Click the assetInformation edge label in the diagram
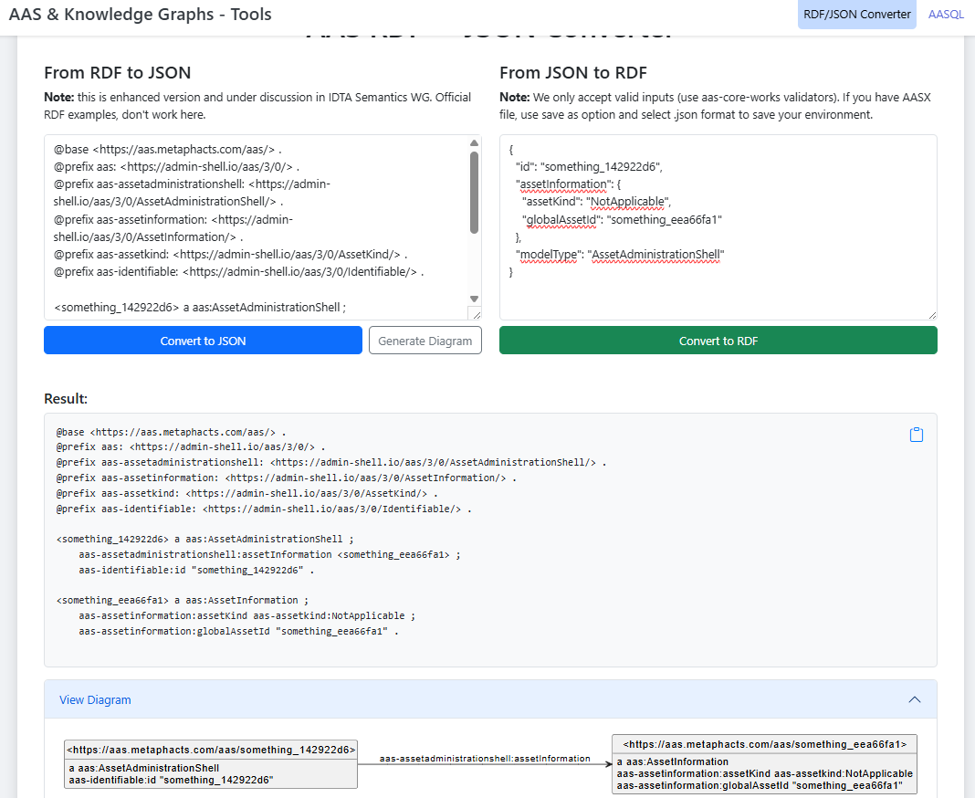Screen dimensions: 975x798 (485, 758)
